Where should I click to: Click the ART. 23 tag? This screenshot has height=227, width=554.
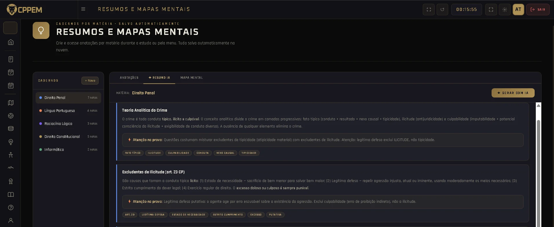coord(130,215)
